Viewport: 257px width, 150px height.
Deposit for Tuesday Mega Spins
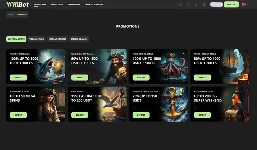click(x=18, y=115)
